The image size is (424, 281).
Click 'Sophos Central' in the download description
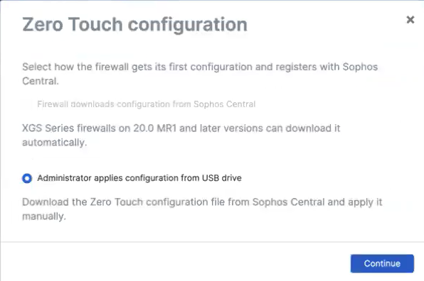(288, 202)
